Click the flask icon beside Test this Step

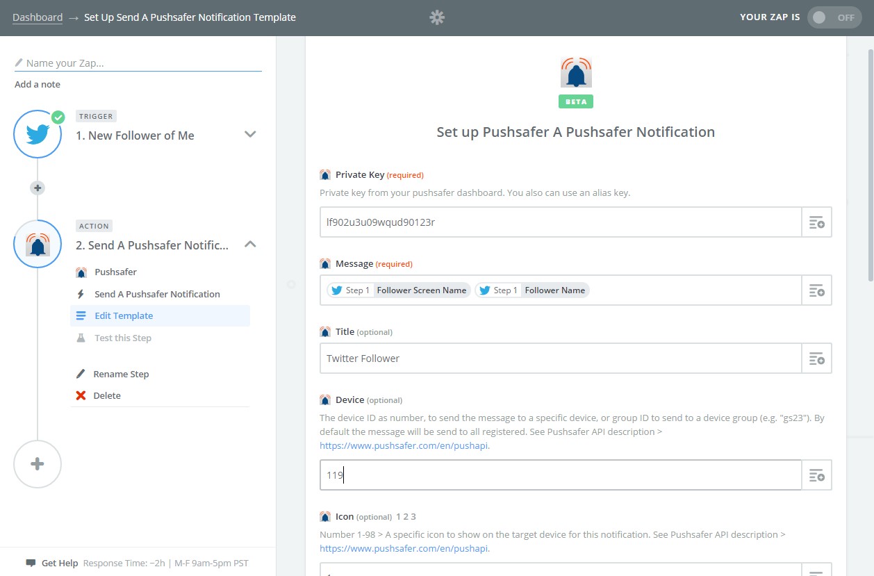click(x=81, y=338)
